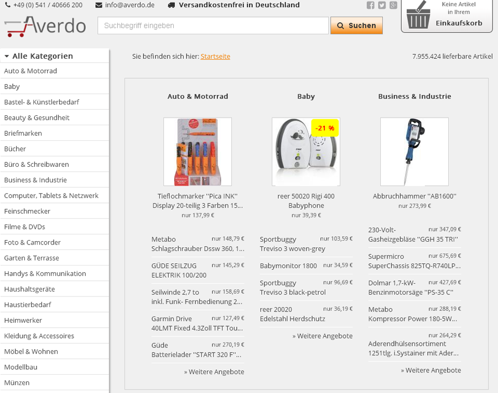Select Baby category in sidebar
Screen dimensions: 498x393
click(55, 86)
